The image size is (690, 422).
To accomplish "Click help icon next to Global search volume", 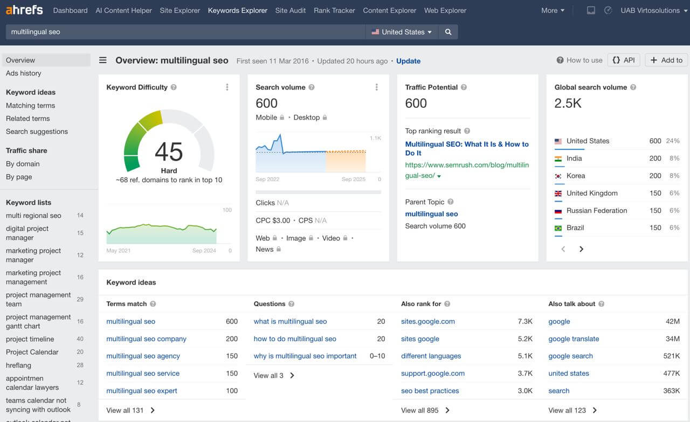I will coord(633,87).
